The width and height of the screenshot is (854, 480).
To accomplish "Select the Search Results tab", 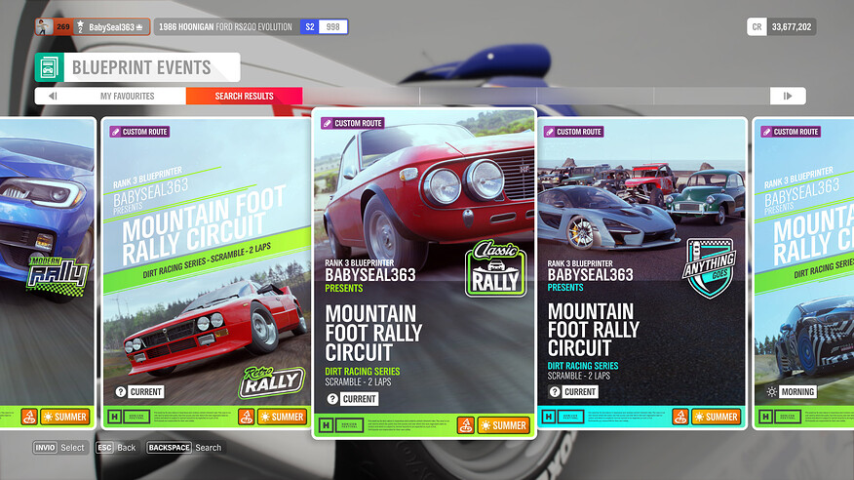I will coord(244,96).
